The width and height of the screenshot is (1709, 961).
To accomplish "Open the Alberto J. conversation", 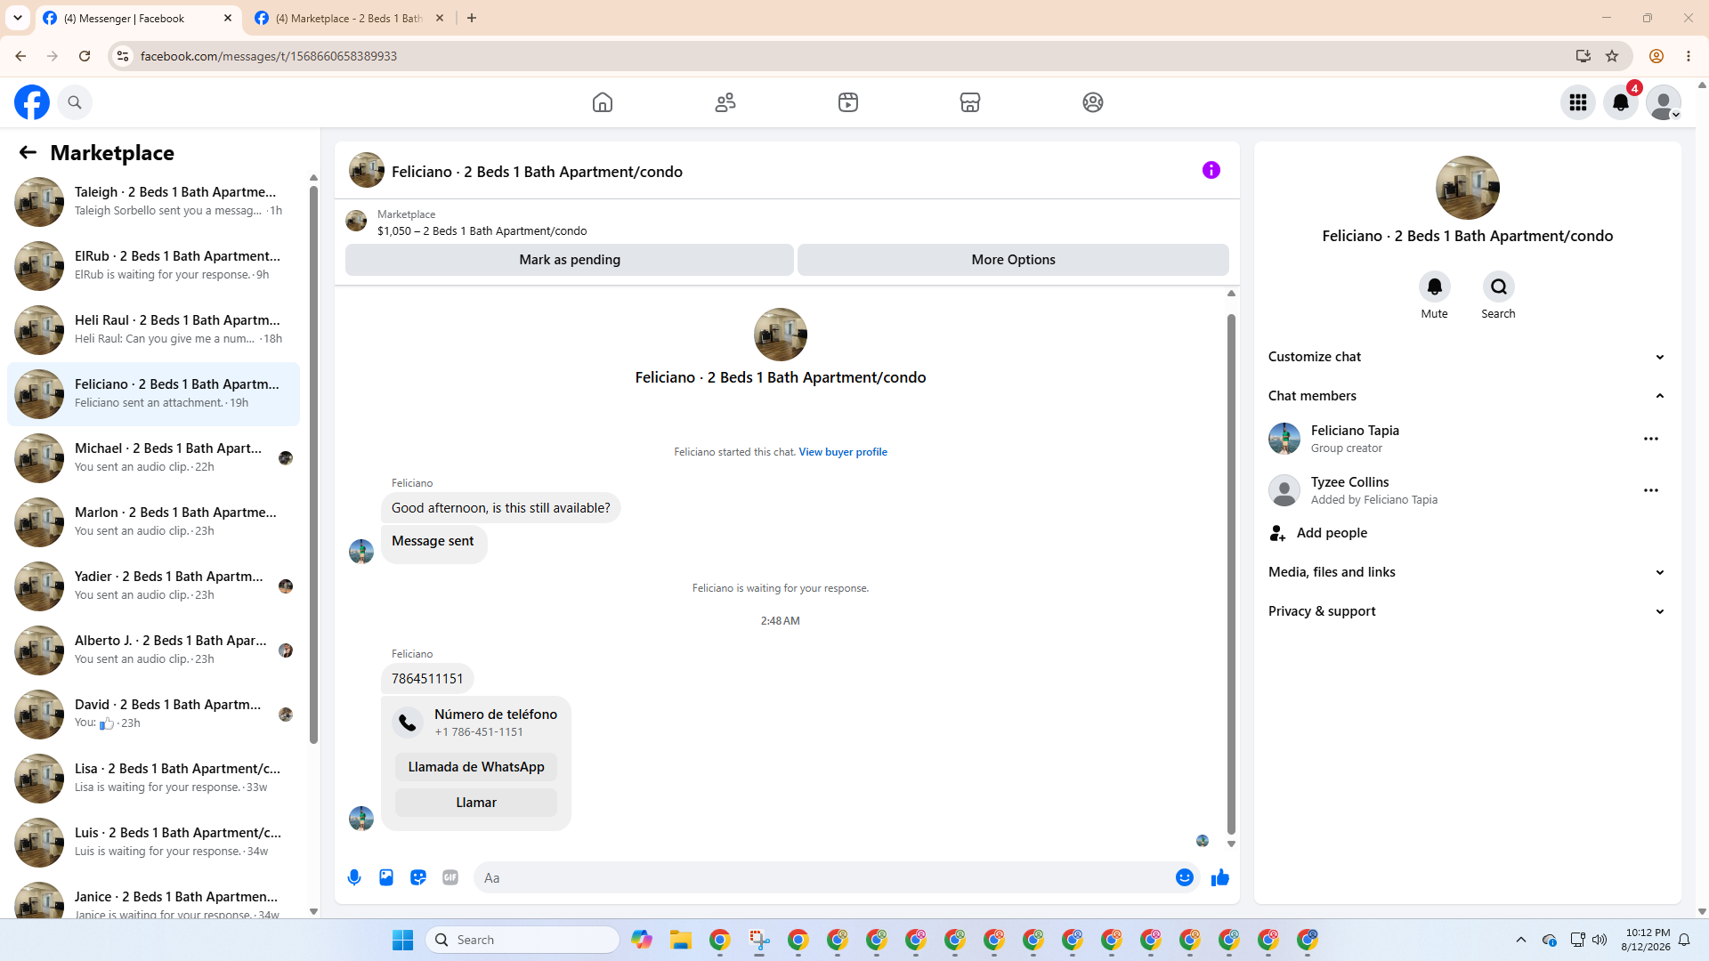I will (154, 650).
